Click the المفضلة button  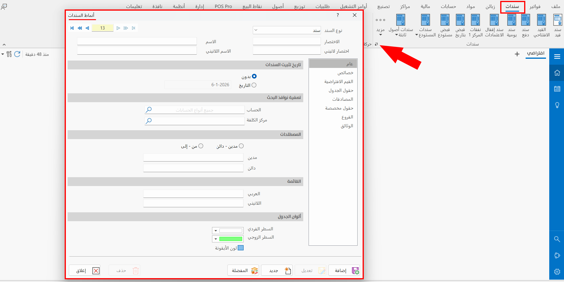coord(243,270)
